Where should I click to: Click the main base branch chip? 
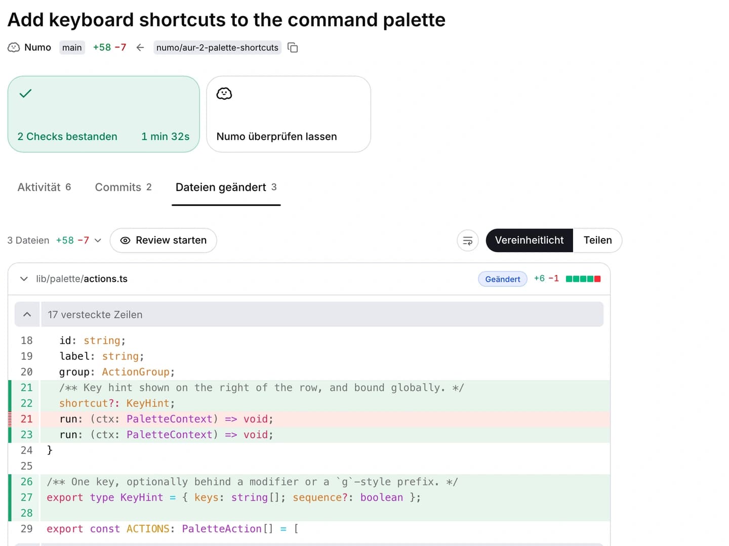(72, 48)
